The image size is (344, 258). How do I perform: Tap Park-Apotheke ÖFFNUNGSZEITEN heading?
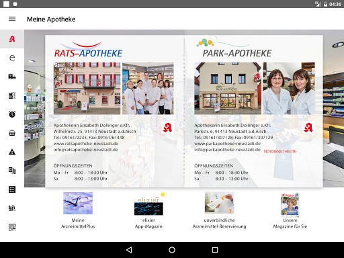click(214, 166)
